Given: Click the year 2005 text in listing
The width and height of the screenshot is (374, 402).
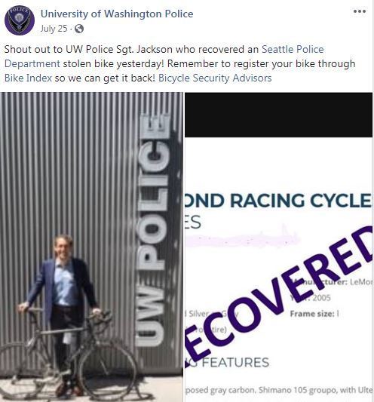Looking at the screenshot, I should click(x=321, y=298).
